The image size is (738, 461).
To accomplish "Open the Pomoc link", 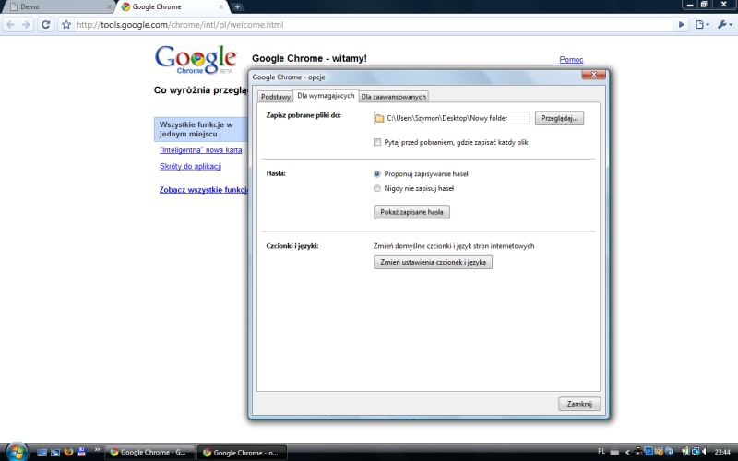I will [x=571, y=59].
